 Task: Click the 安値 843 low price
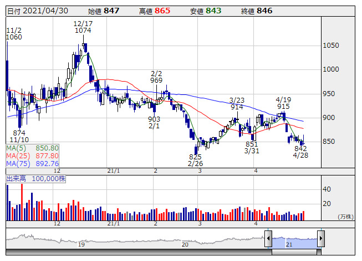[206, 11]
